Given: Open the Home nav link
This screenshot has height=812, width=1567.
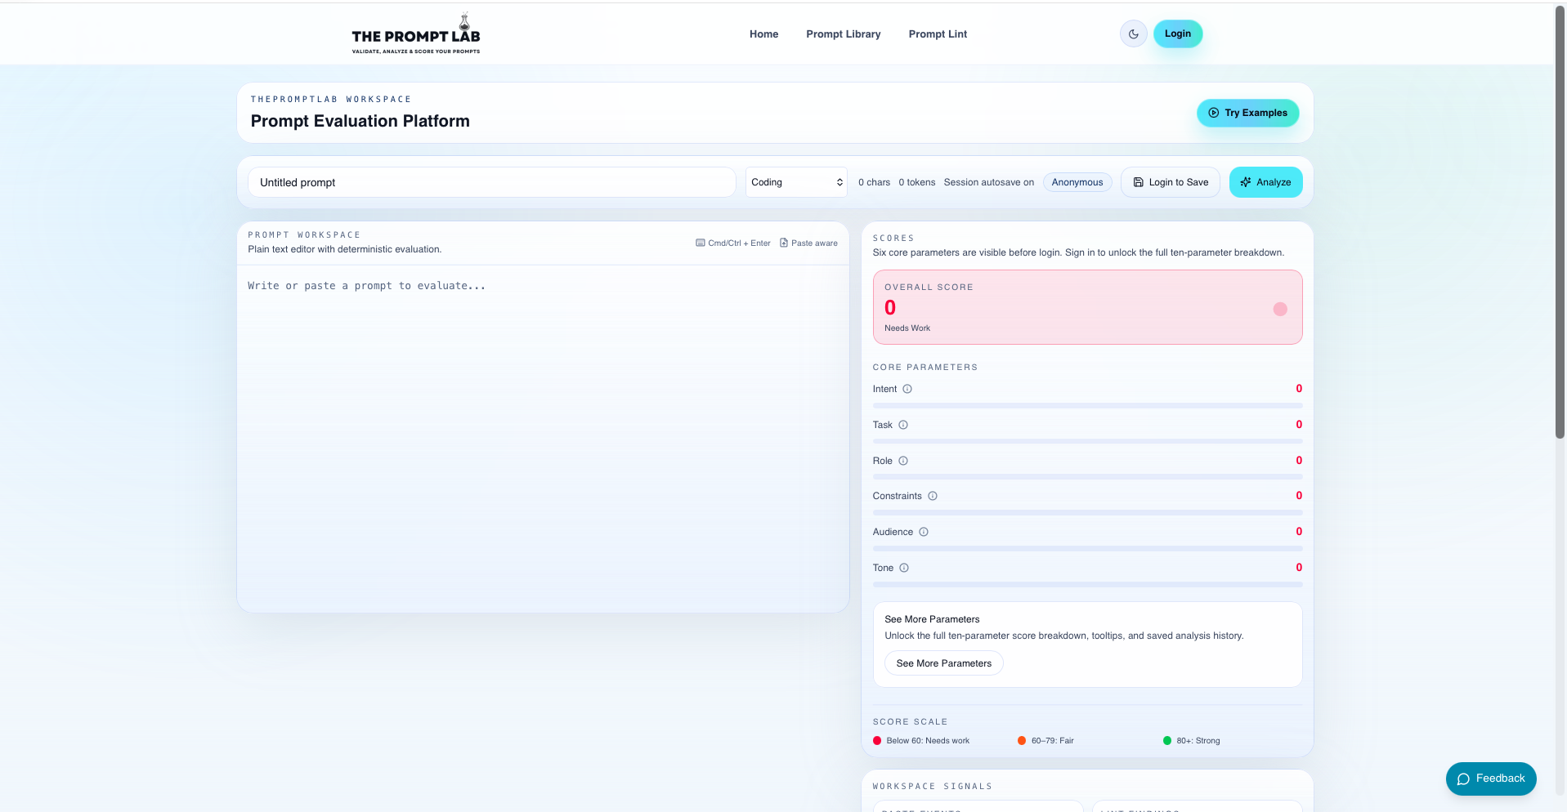Looking at the screenshot, I should (x=763, y=34).
